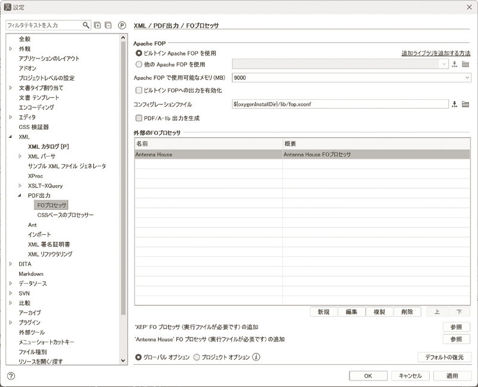Click browse folder icon for configuration file

[x=465, y=105]
